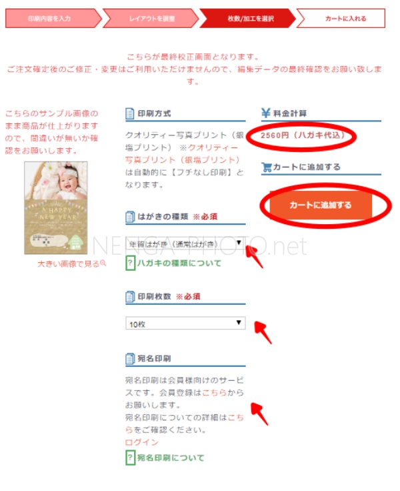The image size is (400, 491).
Task: Click the document icon beside はがきの種類
Action: click(x=129, y=217)
